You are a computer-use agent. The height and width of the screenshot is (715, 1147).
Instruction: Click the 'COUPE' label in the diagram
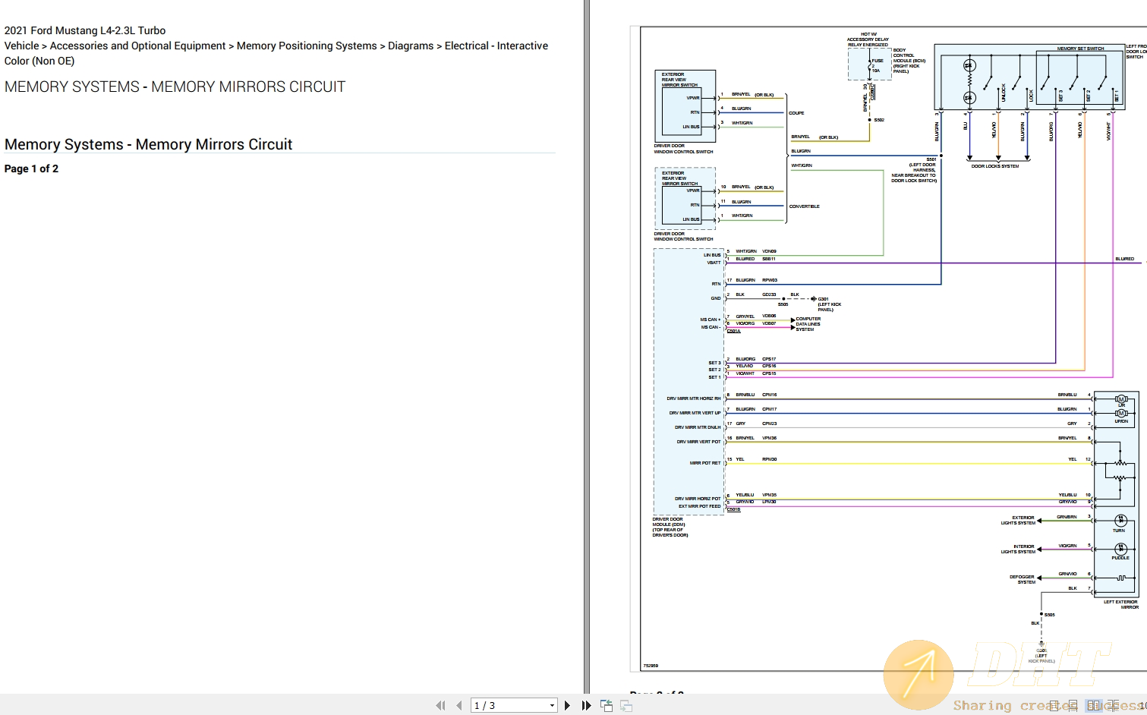(x=796, y=113)
